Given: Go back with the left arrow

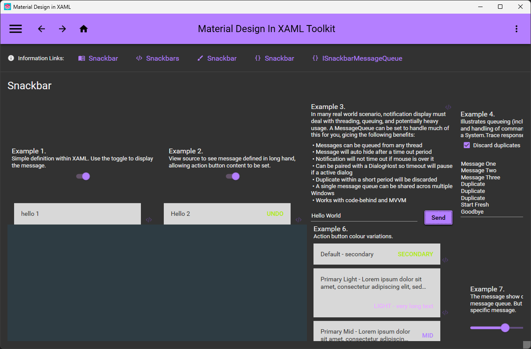Looking at the screenshot, I should click(41, 29).
